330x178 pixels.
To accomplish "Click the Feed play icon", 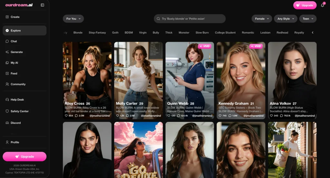I will coord(7,73).
